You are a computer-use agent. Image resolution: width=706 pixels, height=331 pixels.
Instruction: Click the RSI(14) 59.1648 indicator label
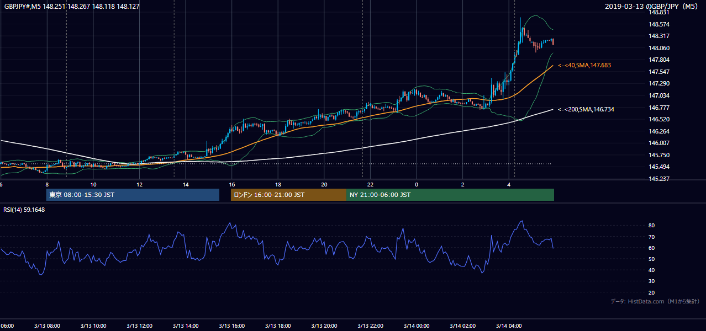[x=24, y=210]
